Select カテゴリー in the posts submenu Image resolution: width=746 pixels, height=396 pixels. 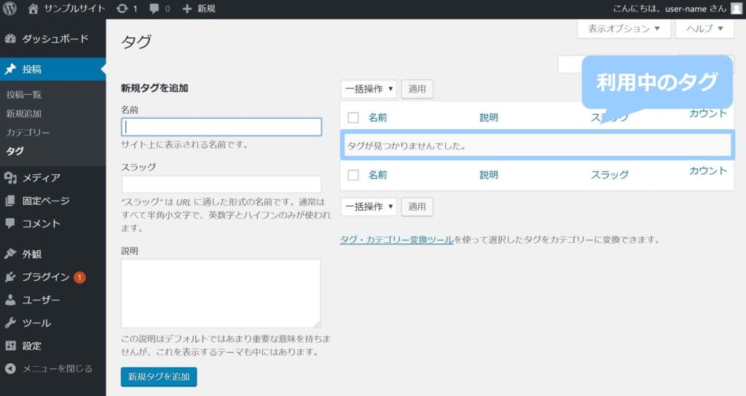point(28,133)
